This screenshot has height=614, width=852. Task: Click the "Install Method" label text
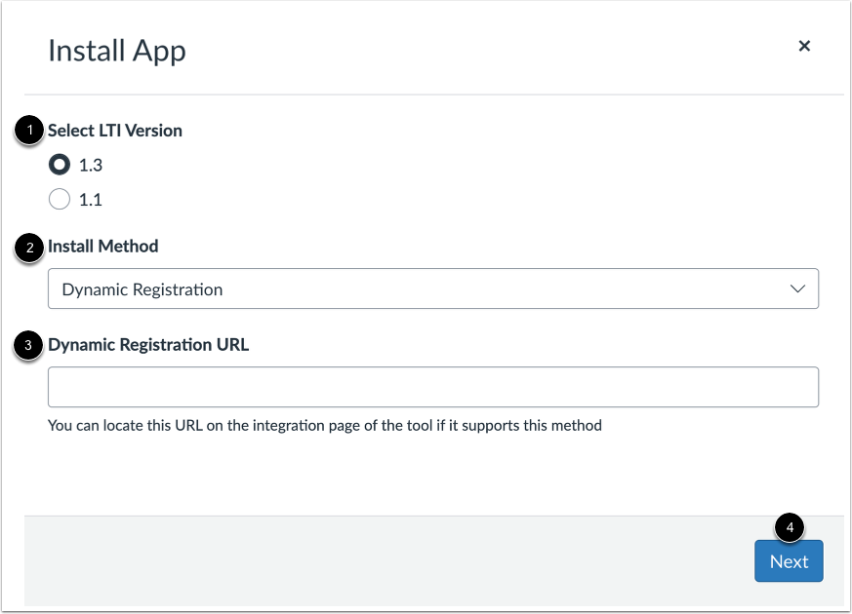[102, 246]
